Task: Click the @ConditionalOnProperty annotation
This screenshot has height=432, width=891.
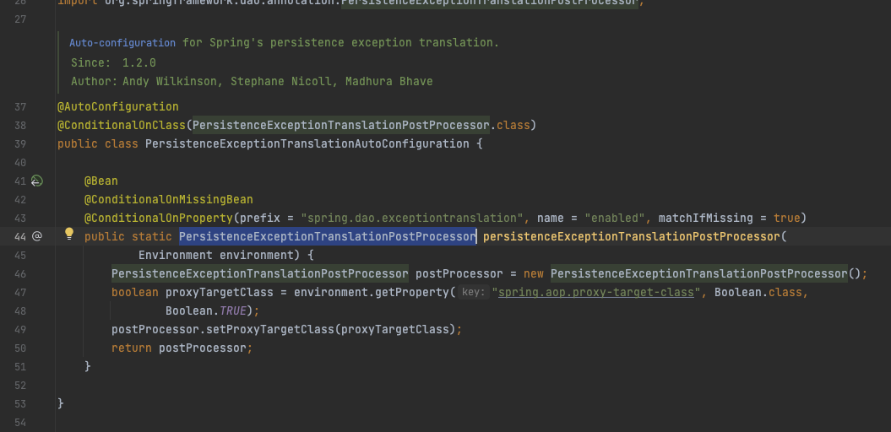Action: pos(159,218)
